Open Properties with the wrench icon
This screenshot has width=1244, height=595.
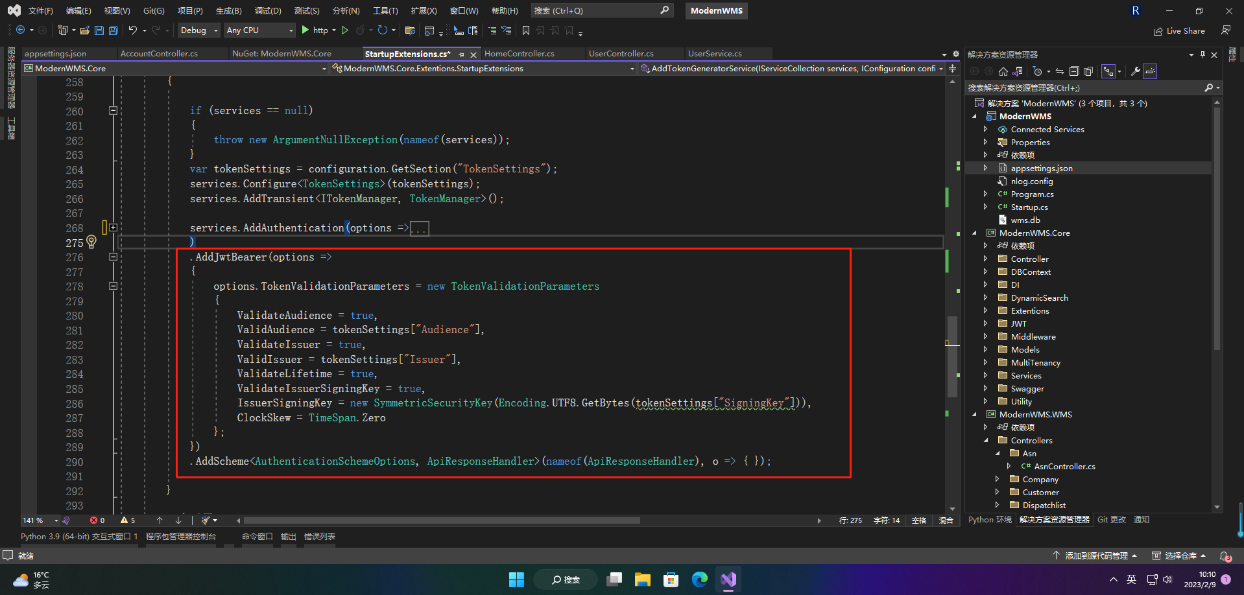(1136, 71)
